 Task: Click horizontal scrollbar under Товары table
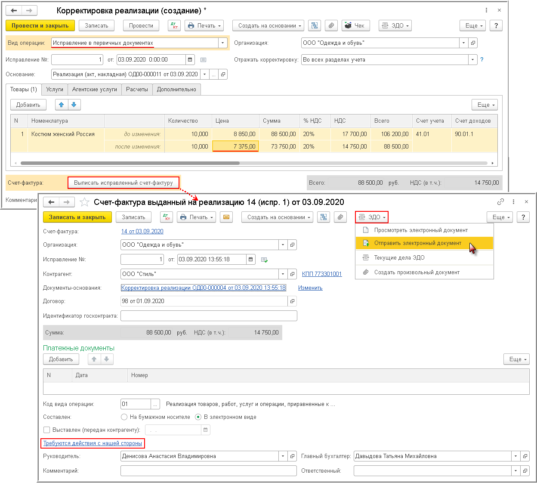click(130, 164)
